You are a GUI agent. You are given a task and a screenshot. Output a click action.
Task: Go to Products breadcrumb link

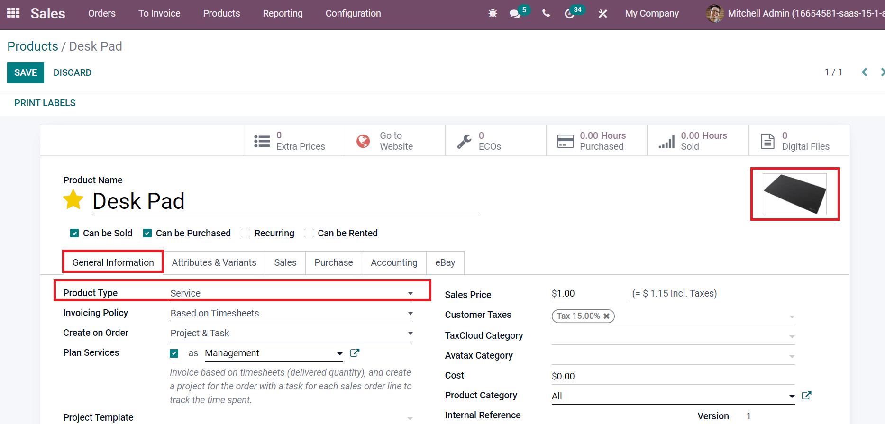click(x=33, y=46)
